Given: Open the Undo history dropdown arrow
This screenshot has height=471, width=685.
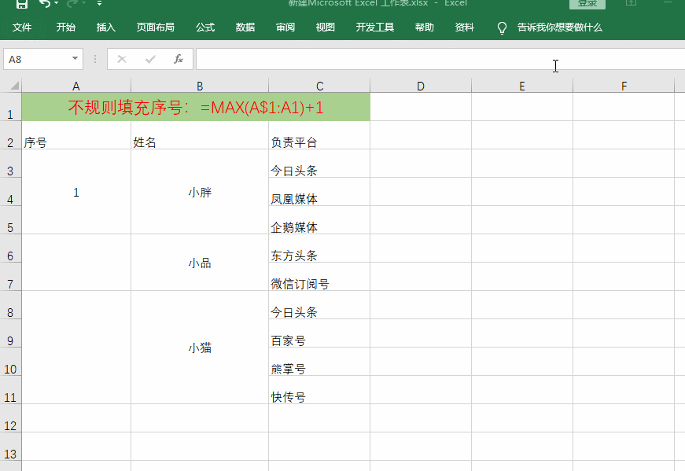Looking at the screenshot, I should (x=57, y=4).
